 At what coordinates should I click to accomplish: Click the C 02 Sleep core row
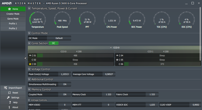coord(71,60)
